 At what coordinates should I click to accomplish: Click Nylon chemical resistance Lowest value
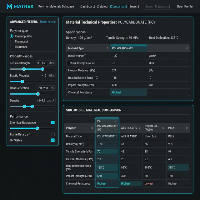[x=149, y=183]
